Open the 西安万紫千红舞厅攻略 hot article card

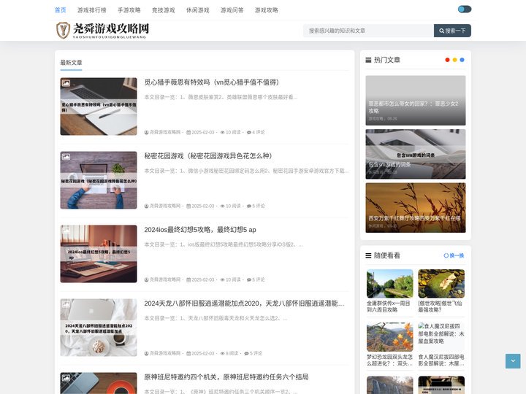(416, 208)
